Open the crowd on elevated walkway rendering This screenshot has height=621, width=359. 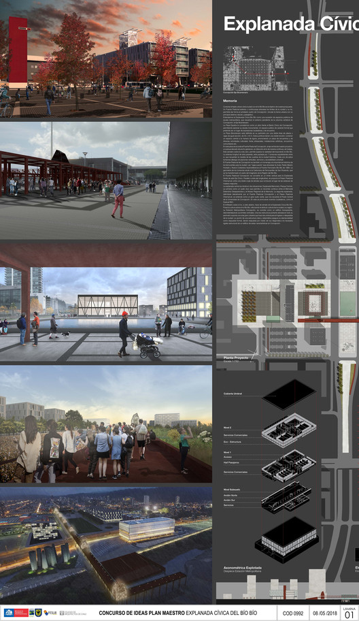pos(106,424)
